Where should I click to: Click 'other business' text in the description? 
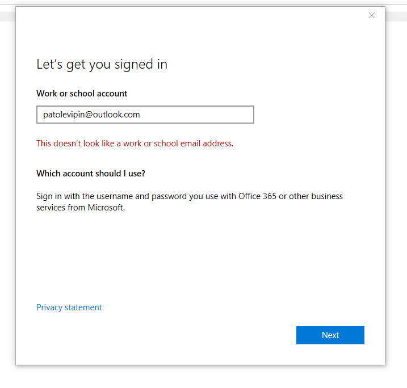316,196
